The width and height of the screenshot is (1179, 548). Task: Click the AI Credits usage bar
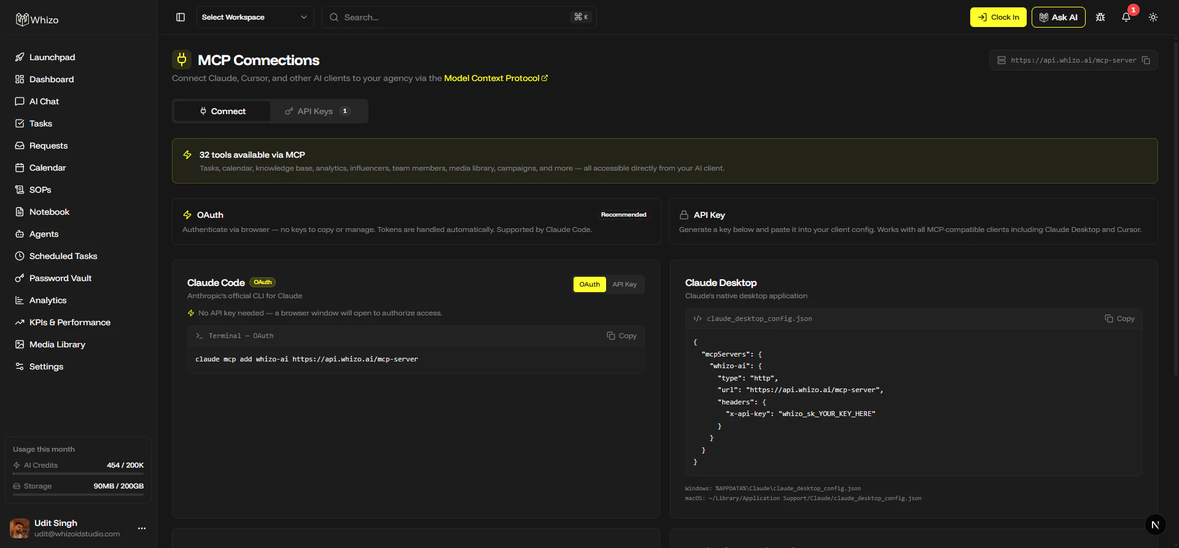78,474
